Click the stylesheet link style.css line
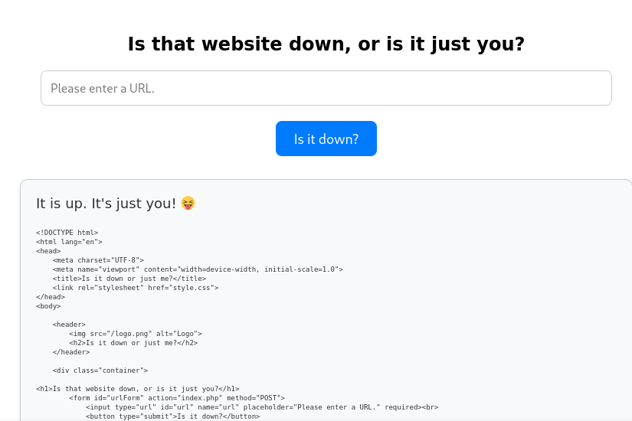 [136, 288]
